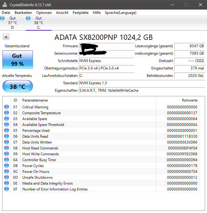
Task: Minimize the CrystalDiskInfo window
Action: [172, 5]
